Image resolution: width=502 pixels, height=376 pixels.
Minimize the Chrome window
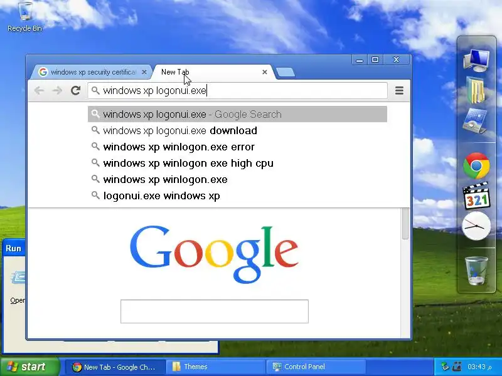[x=360, y=60]
